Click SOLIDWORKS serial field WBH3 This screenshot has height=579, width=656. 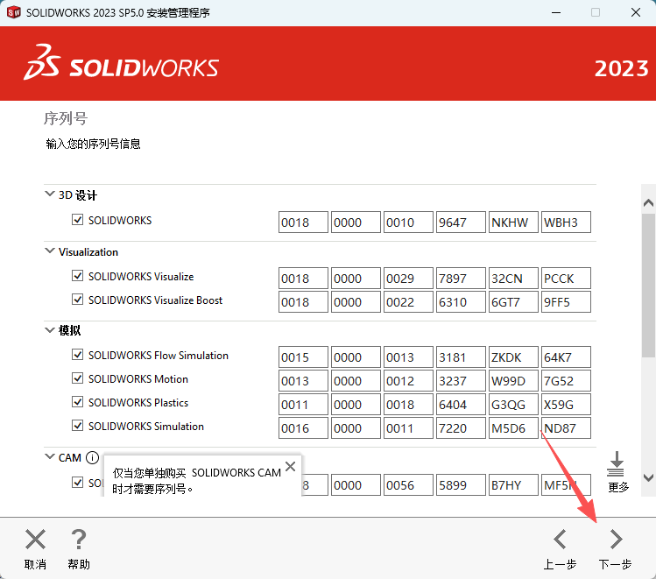point(566,222)
